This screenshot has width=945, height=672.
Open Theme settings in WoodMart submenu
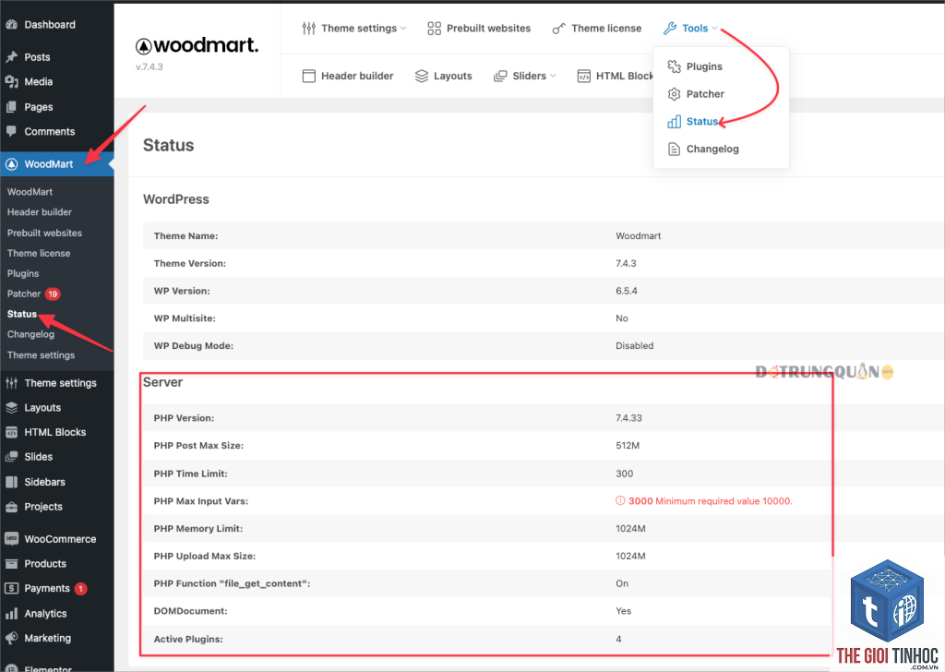click(41, 355)
